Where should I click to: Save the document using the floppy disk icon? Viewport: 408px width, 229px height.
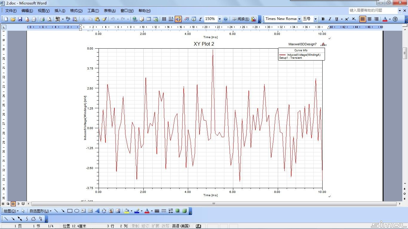[x=20, y=19]
